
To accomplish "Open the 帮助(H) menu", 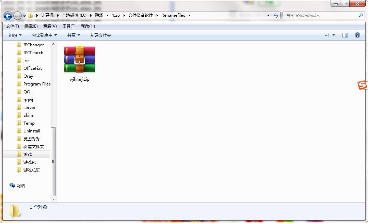I will [x=88, y=26].
